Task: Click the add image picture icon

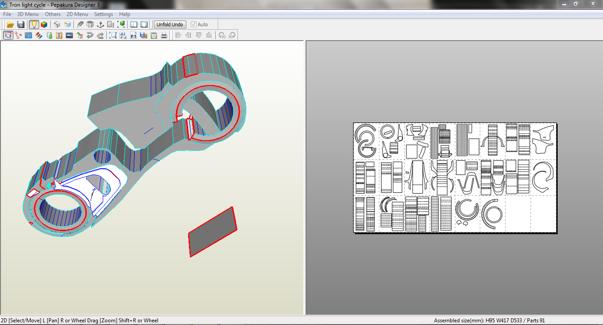Action: click(x=69, y=35)
